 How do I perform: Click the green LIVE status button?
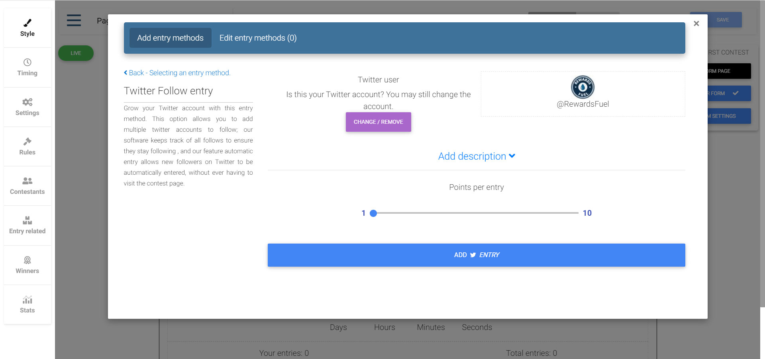point(76,53)
